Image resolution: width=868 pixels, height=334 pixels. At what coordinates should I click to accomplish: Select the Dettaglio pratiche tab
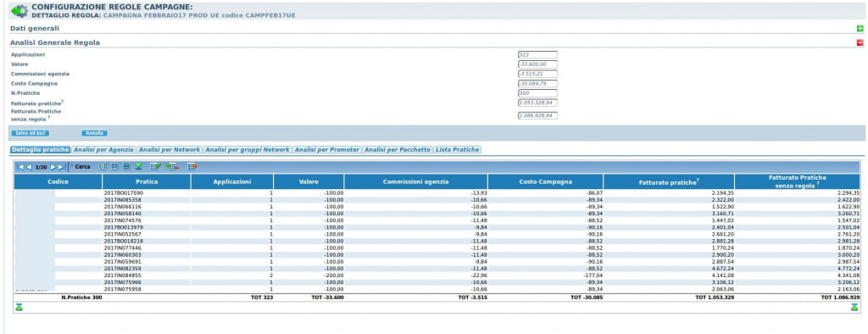pyautogui.click(x=41, y=149)
